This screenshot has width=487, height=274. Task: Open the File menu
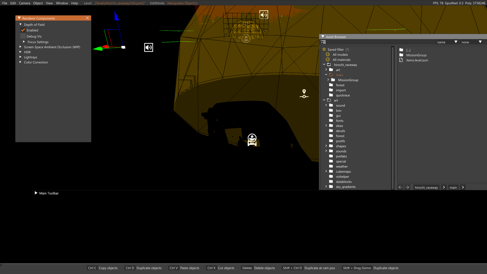point(5,3)
